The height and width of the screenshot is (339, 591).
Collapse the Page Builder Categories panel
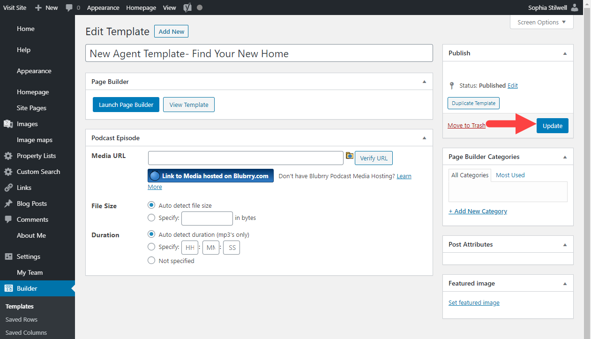coord(565,157)
